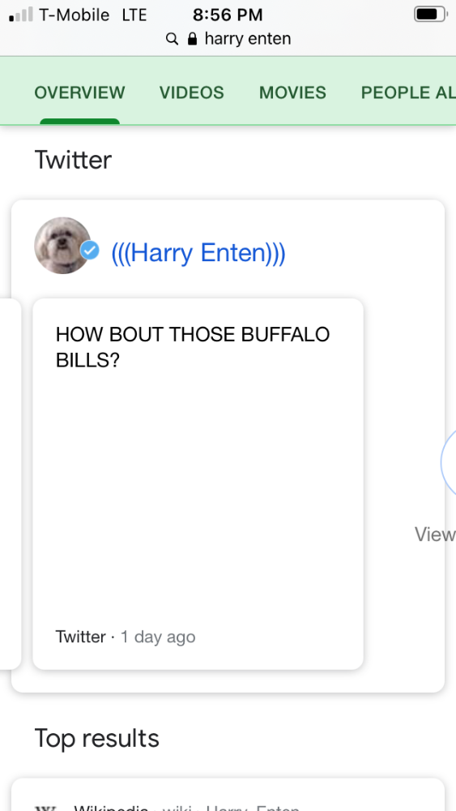456x811 pixels.
Task: Tap the battery icon in status bar
Action: click(431, 15)
